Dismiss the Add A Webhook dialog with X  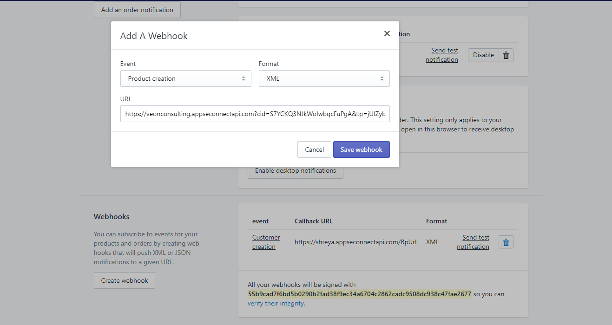point(387,33)
